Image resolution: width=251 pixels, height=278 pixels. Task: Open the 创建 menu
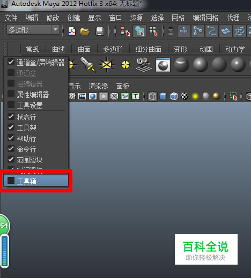(73, 18)
